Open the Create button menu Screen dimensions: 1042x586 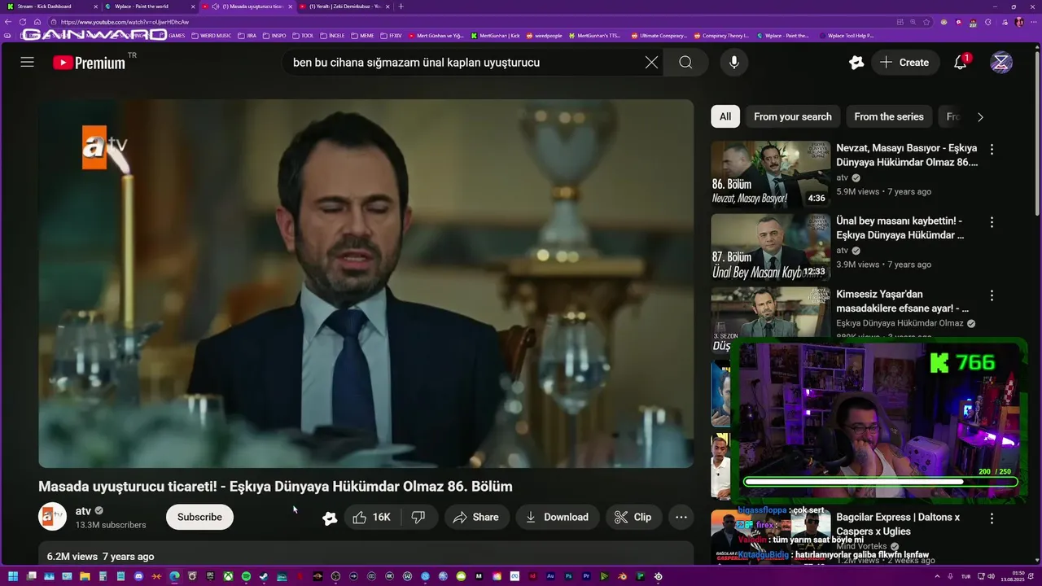(904, 62)
